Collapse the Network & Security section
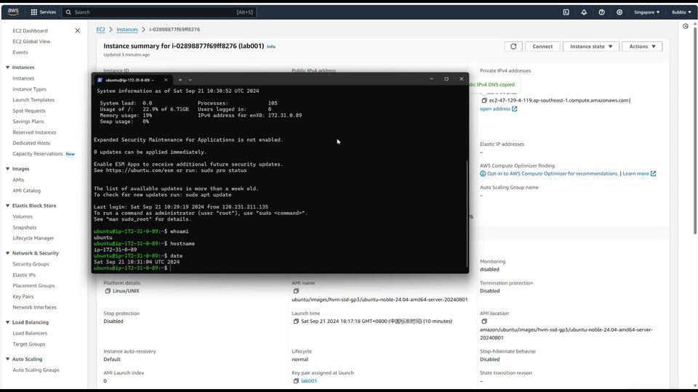Viewport: 698px width, 392px height. coord(7,253)
